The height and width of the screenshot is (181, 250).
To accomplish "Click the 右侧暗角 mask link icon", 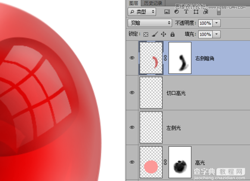I will [166, 58].
